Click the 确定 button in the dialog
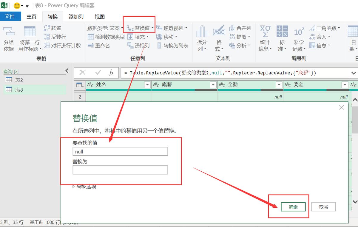 click(x=293, y=207)
